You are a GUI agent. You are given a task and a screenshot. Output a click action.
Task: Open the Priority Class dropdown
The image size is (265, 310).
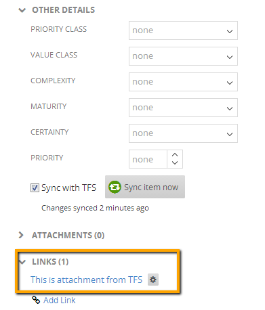pos(183,30)
